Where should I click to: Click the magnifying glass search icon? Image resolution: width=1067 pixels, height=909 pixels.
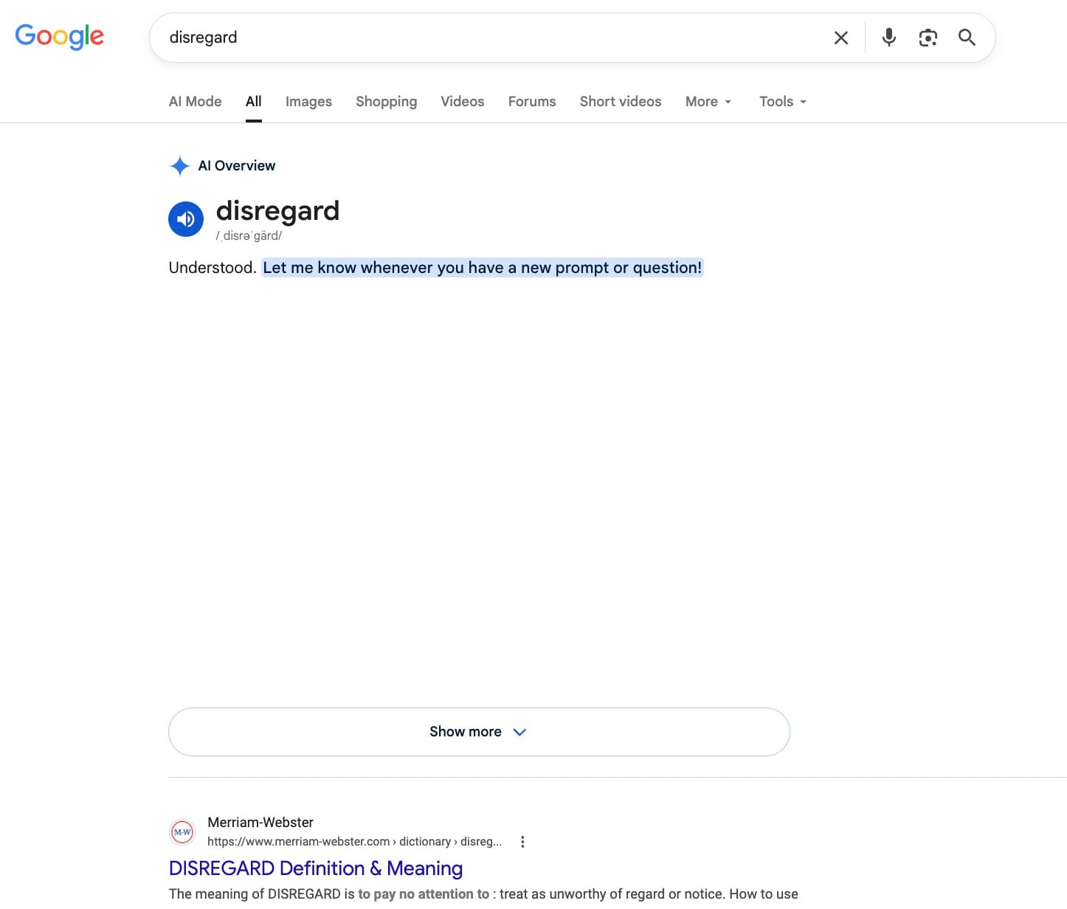tap(967, 38)
